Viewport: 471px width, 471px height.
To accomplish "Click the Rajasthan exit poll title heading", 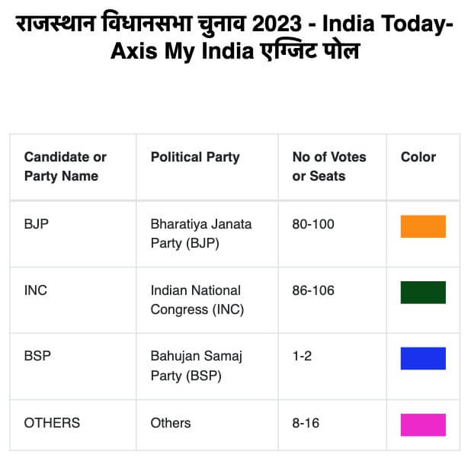I will click(x=235, y=37).
